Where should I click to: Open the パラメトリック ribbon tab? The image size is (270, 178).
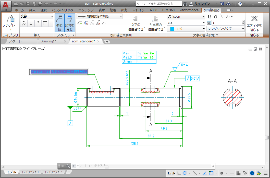(63, 10)
